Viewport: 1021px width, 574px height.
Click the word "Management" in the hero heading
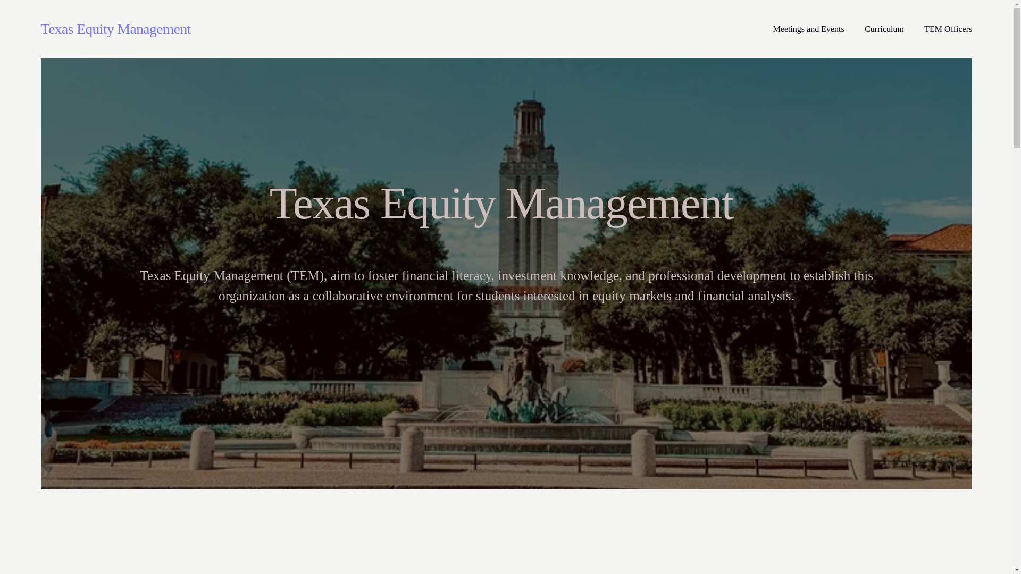[620, 203]
